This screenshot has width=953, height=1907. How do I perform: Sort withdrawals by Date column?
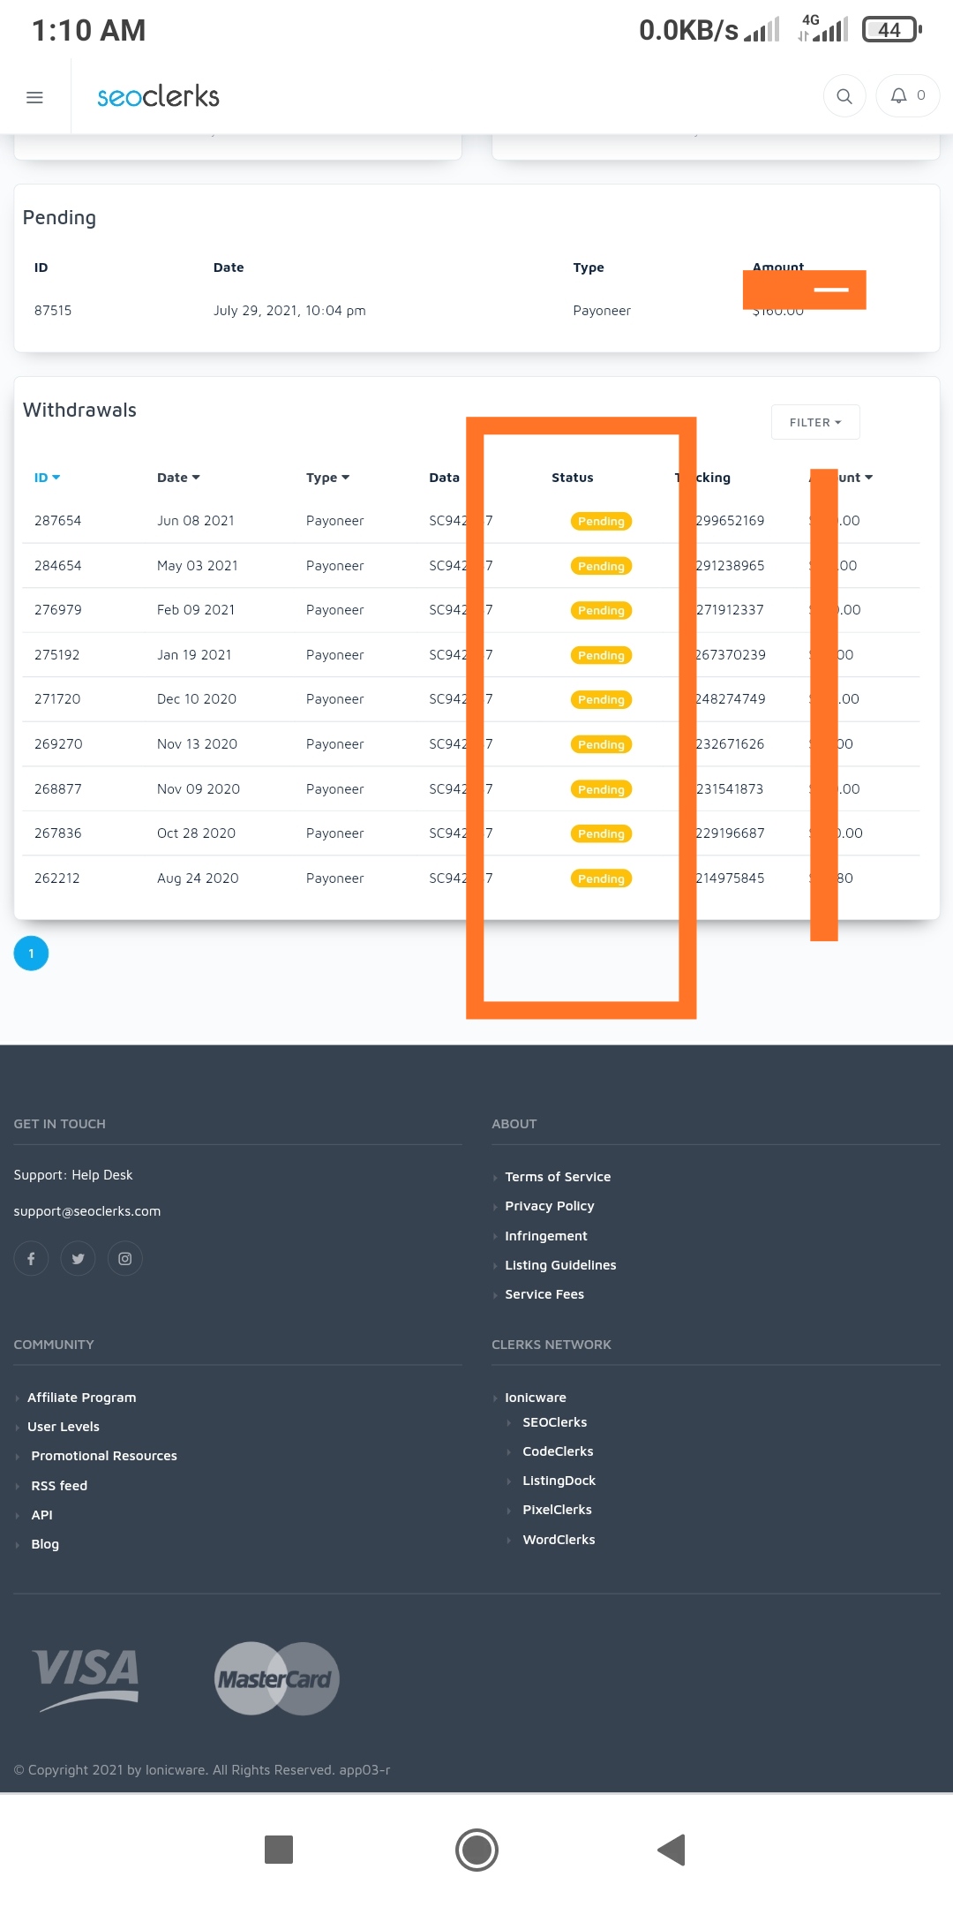[x=178, y=478]
